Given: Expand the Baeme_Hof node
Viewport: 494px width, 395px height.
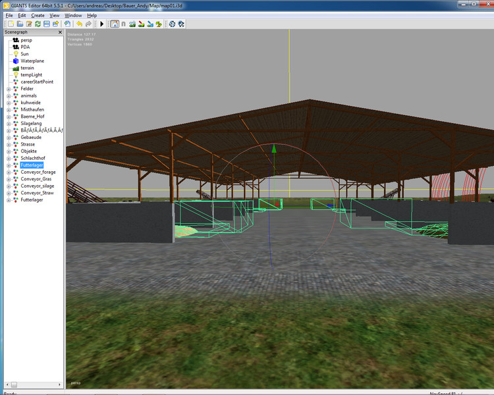Looking at the screenshot, I should pos(9,117).
